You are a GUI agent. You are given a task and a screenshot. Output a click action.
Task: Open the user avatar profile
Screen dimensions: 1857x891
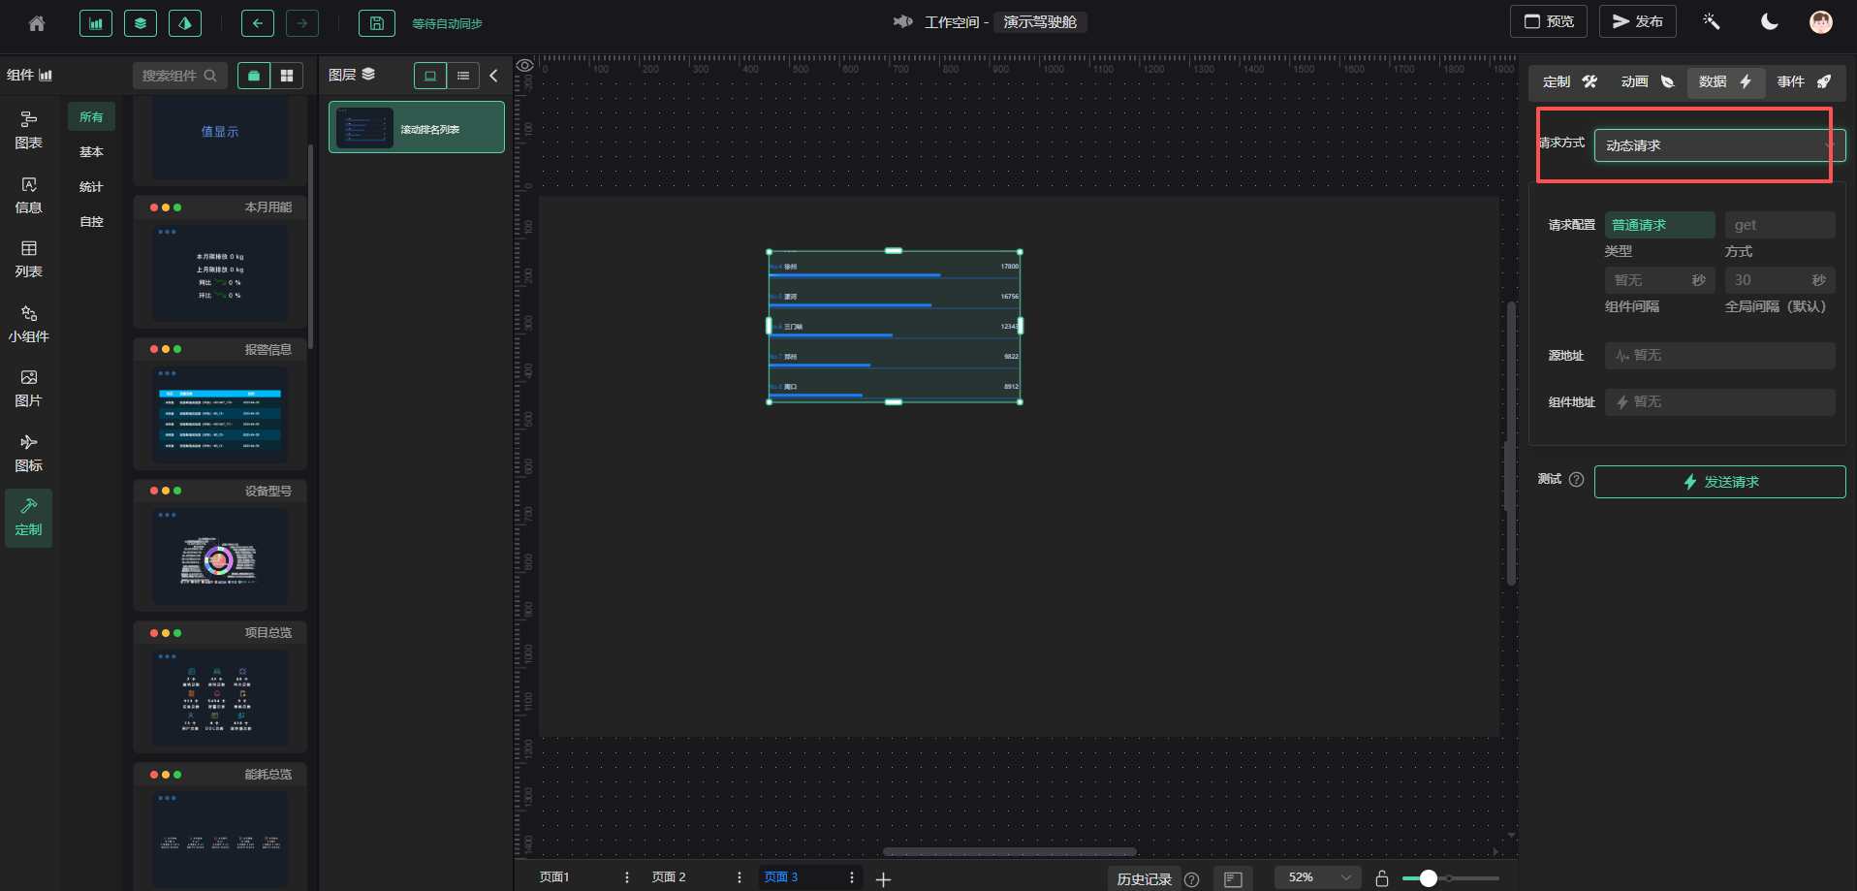[x=1820, y=22]
